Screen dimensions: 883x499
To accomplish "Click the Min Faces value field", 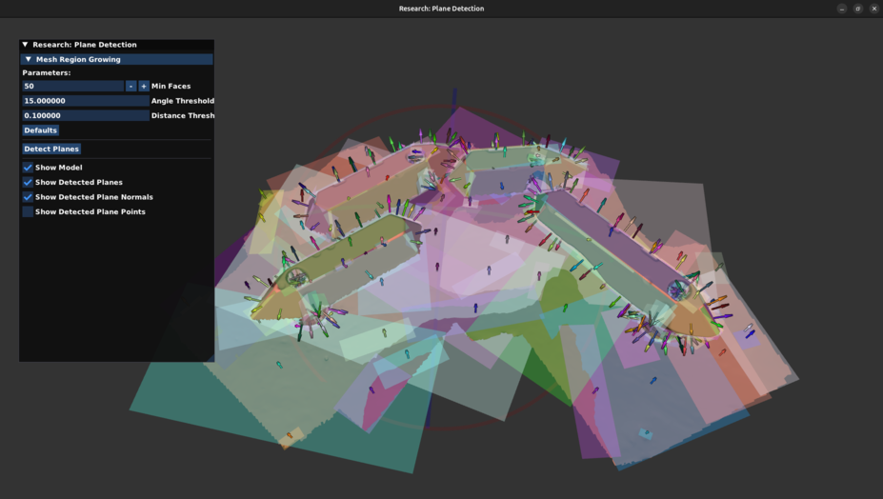I will point(73,86).
